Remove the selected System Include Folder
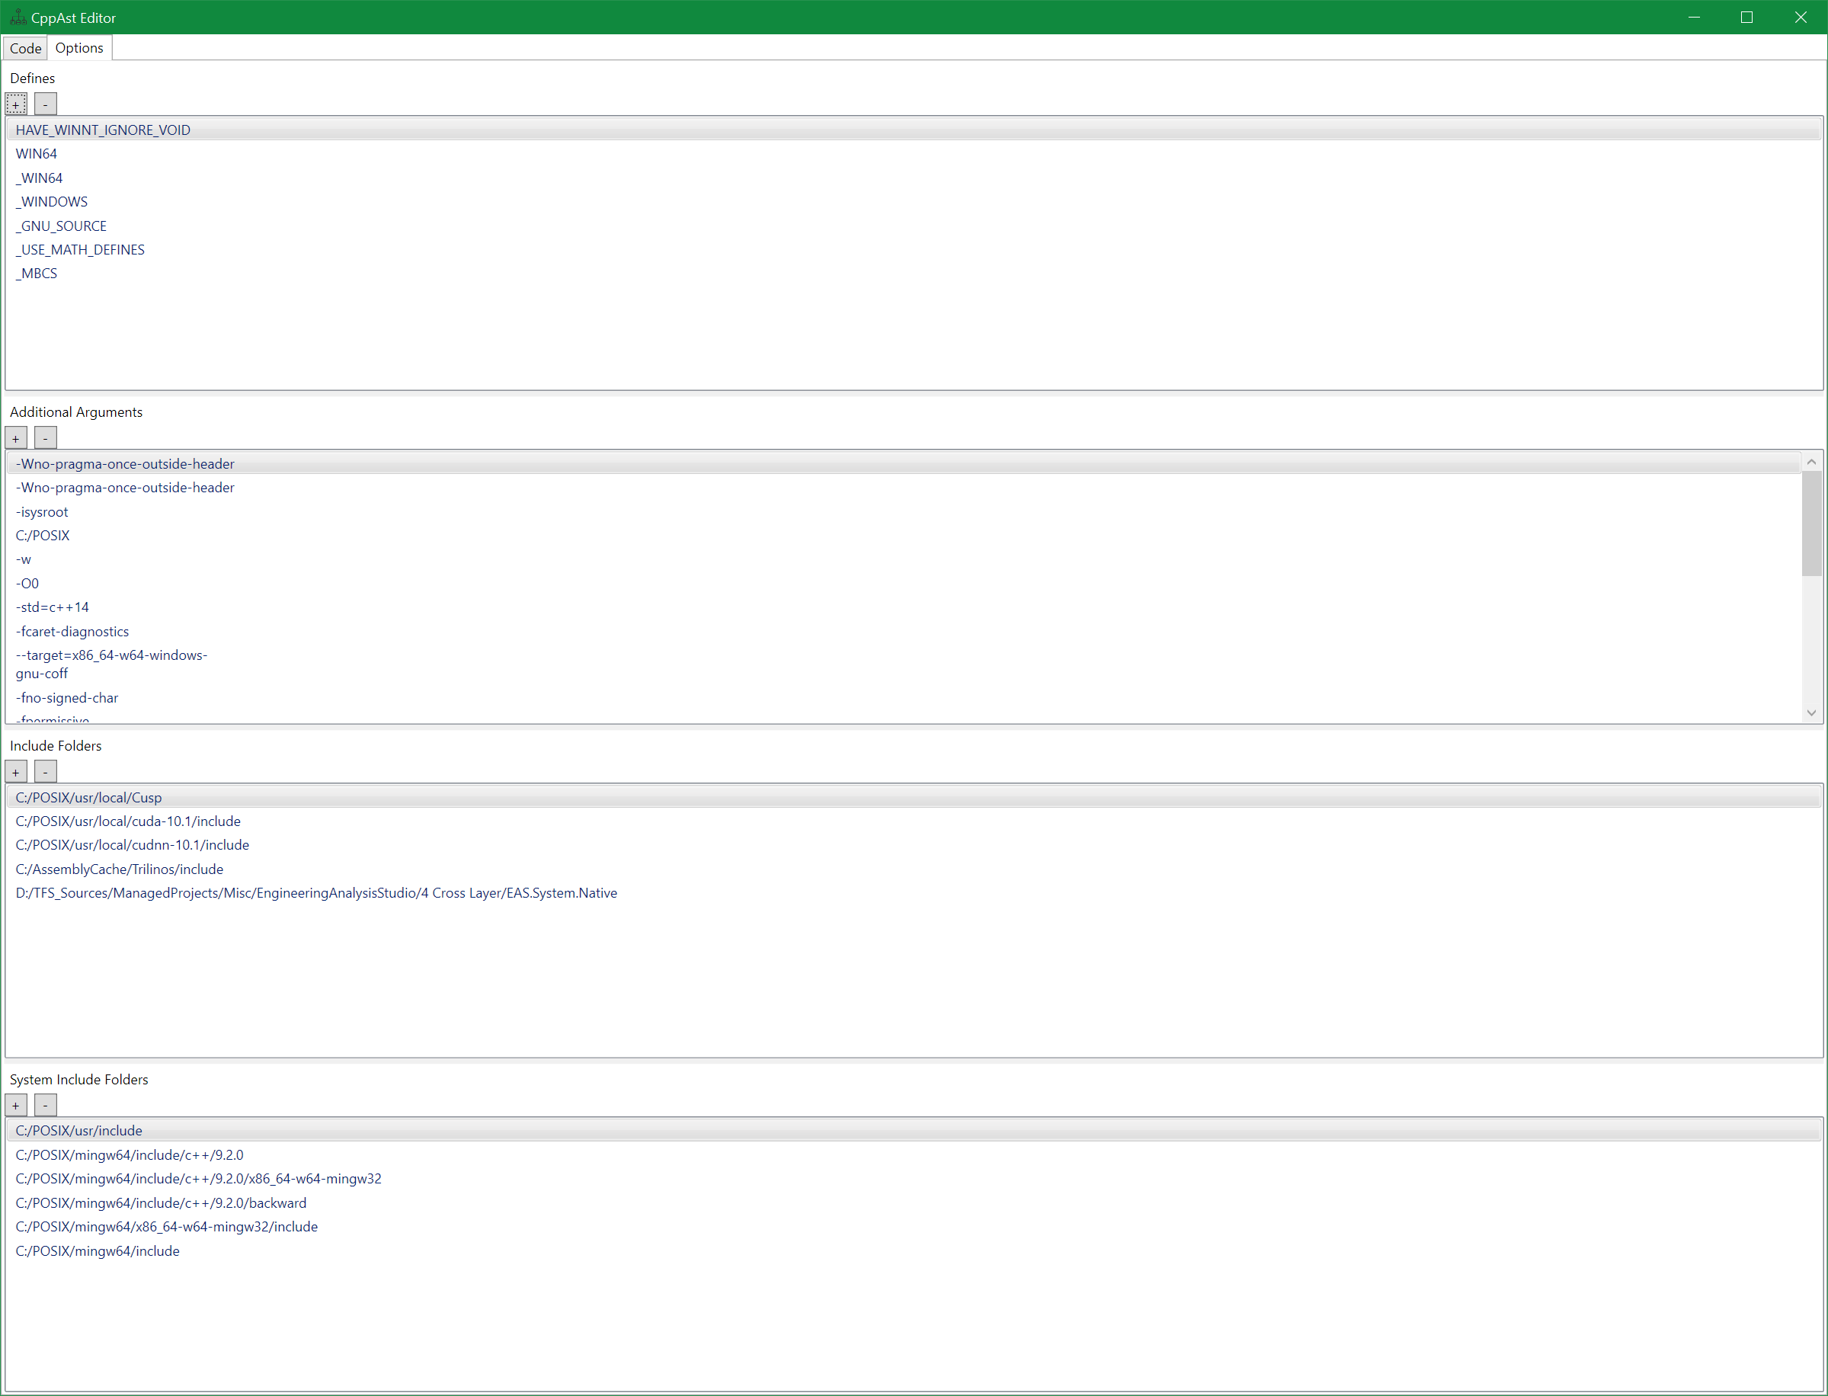The width and height of the screenshot is (1828, 1396). click(x=45, y=1105)
